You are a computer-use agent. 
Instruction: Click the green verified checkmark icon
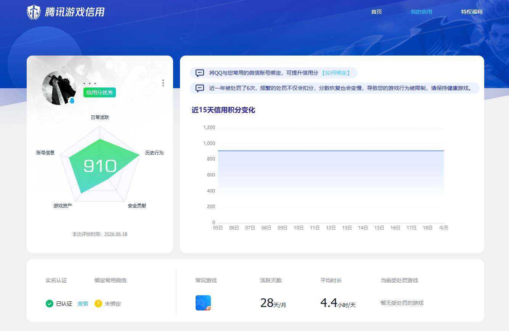(50, 304)
